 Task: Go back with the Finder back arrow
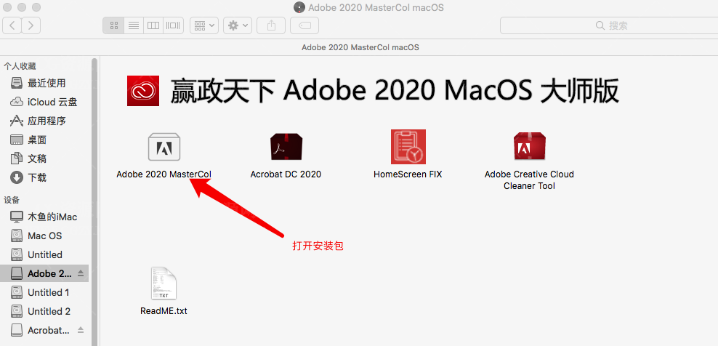point(12,25)
